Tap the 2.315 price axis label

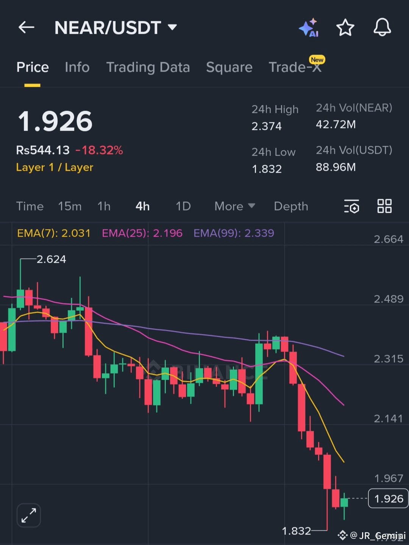point(389,359)
